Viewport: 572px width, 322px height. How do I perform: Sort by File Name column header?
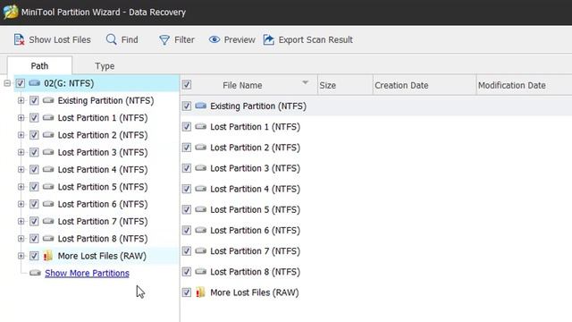pos(248,85)
